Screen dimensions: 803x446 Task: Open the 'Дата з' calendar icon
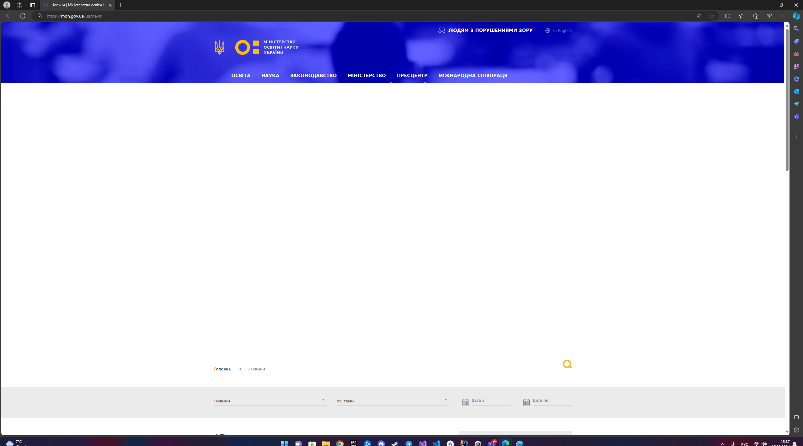[465, 402]
